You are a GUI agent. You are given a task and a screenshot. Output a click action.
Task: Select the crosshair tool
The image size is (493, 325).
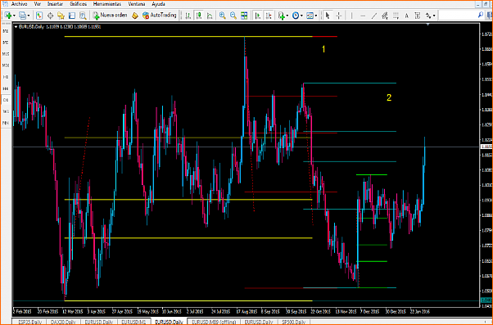pos(338,16)
